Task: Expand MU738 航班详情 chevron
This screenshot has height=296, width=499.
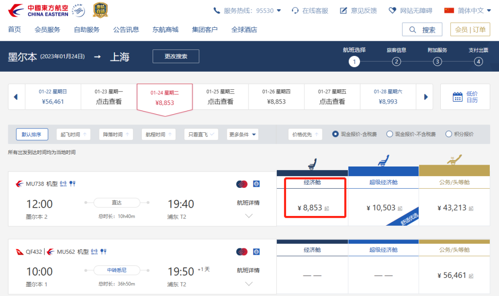Action: click(249, 216)
